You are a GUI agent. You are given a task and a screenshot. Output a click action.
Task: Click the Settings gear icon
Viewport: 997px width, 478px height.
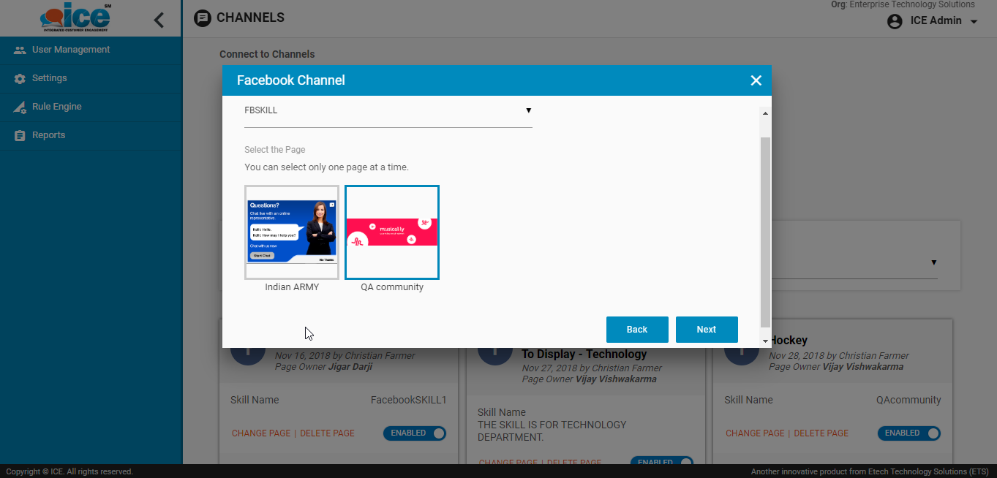click(20, 79)
